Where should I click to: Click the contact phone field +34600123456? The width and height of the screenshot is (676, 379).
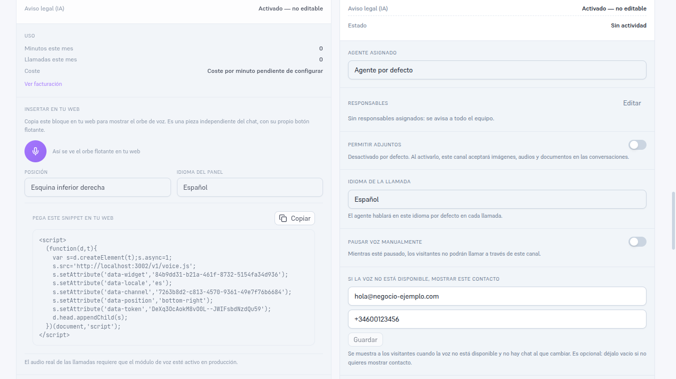point(497,319)
